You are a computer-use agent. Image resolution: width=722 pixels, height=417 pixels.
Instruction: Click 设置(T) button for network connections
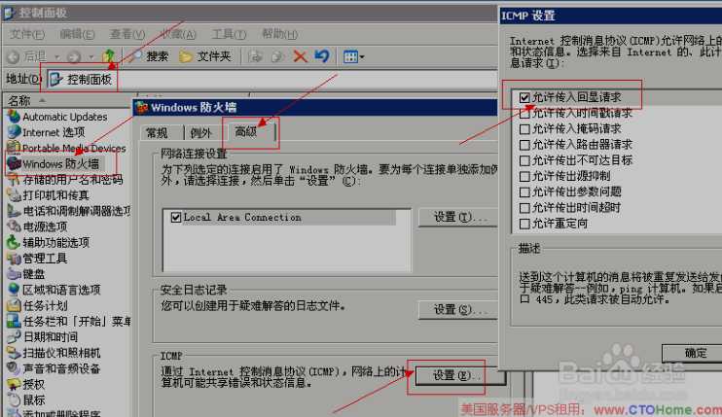click(458, 217)
